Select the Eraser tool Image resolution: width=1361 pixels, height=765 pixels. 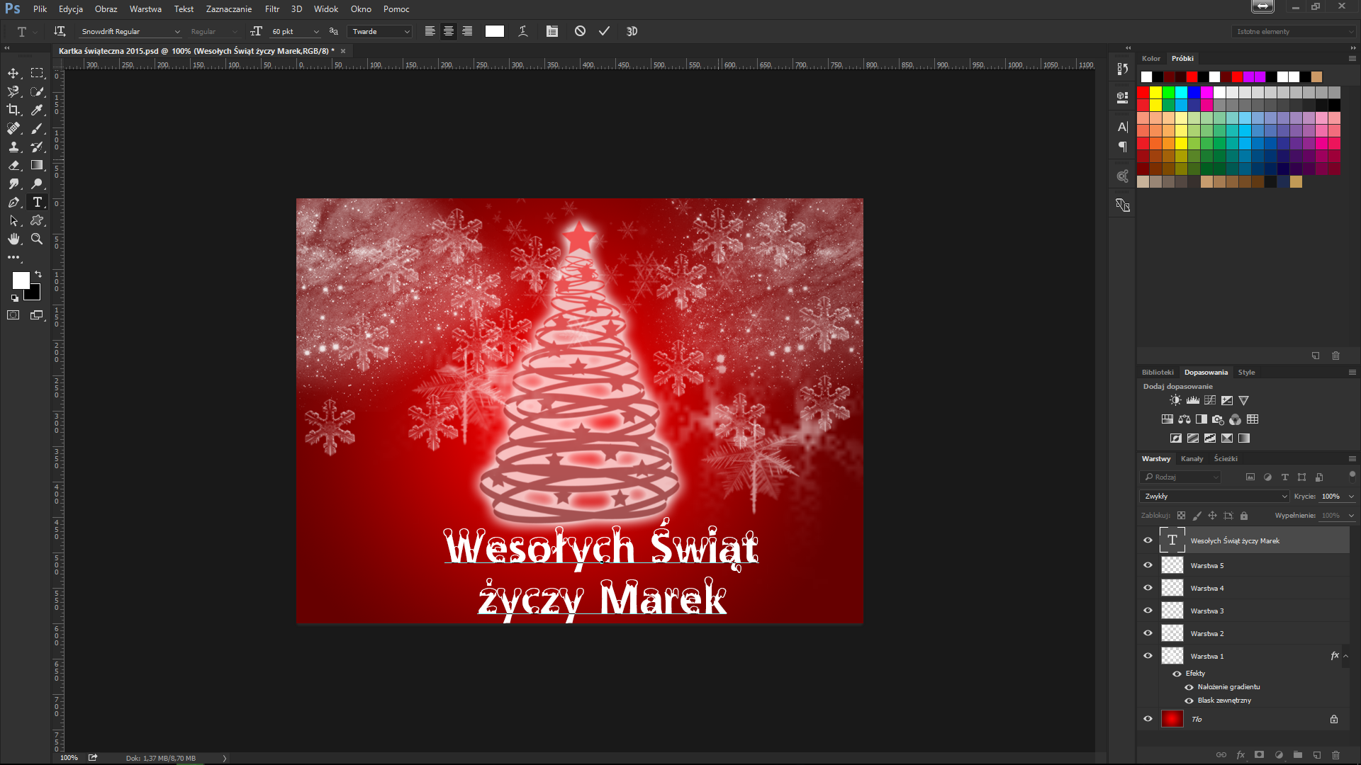point(13,165)
